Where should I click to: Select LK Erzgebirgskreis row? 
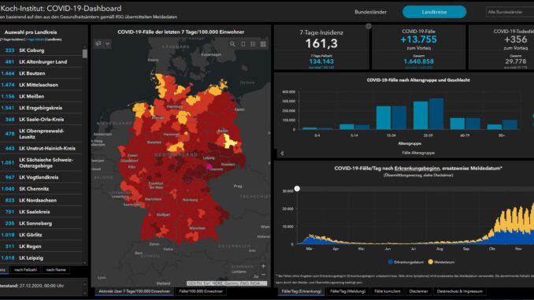(x=41, y=108)
